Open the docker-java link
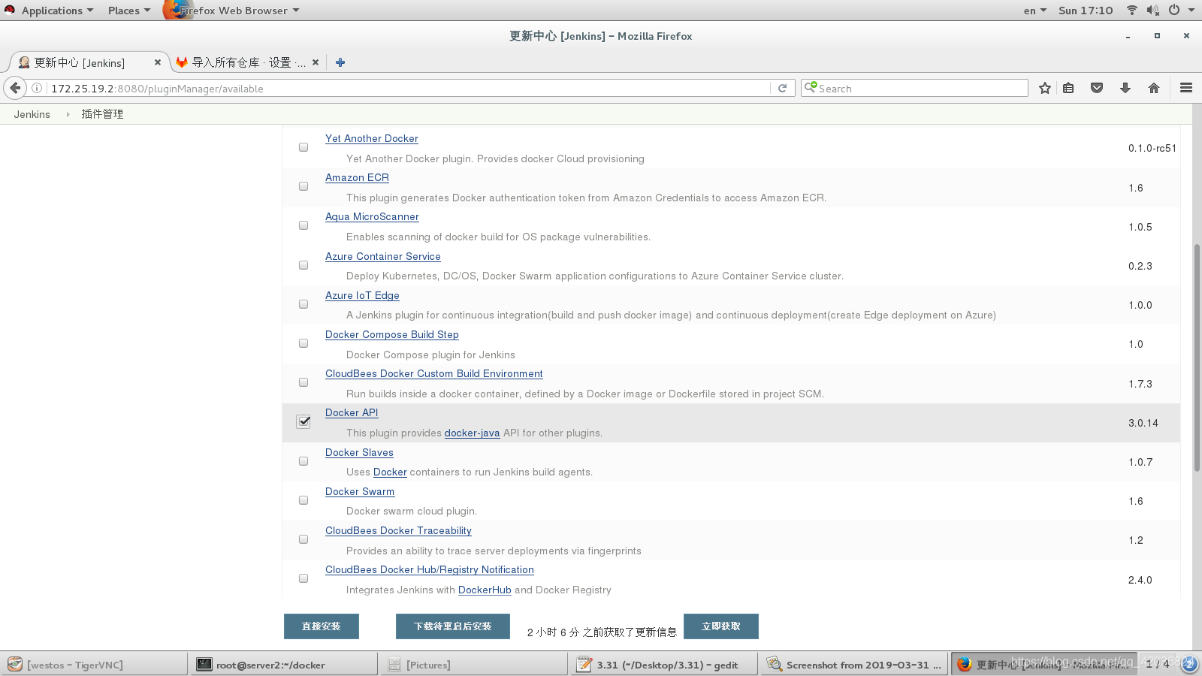The width and height of the screenshot is (1202, 676). pos(472,433)
